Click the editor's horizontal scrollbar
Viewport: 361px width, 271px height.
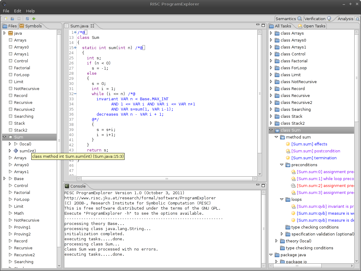(x=167, y=179)
